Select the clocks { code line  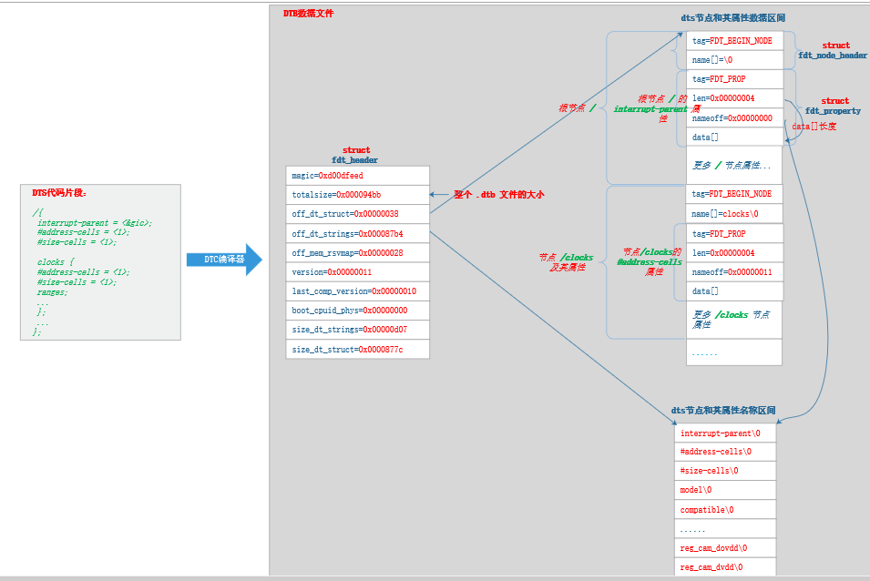point(56,261)
